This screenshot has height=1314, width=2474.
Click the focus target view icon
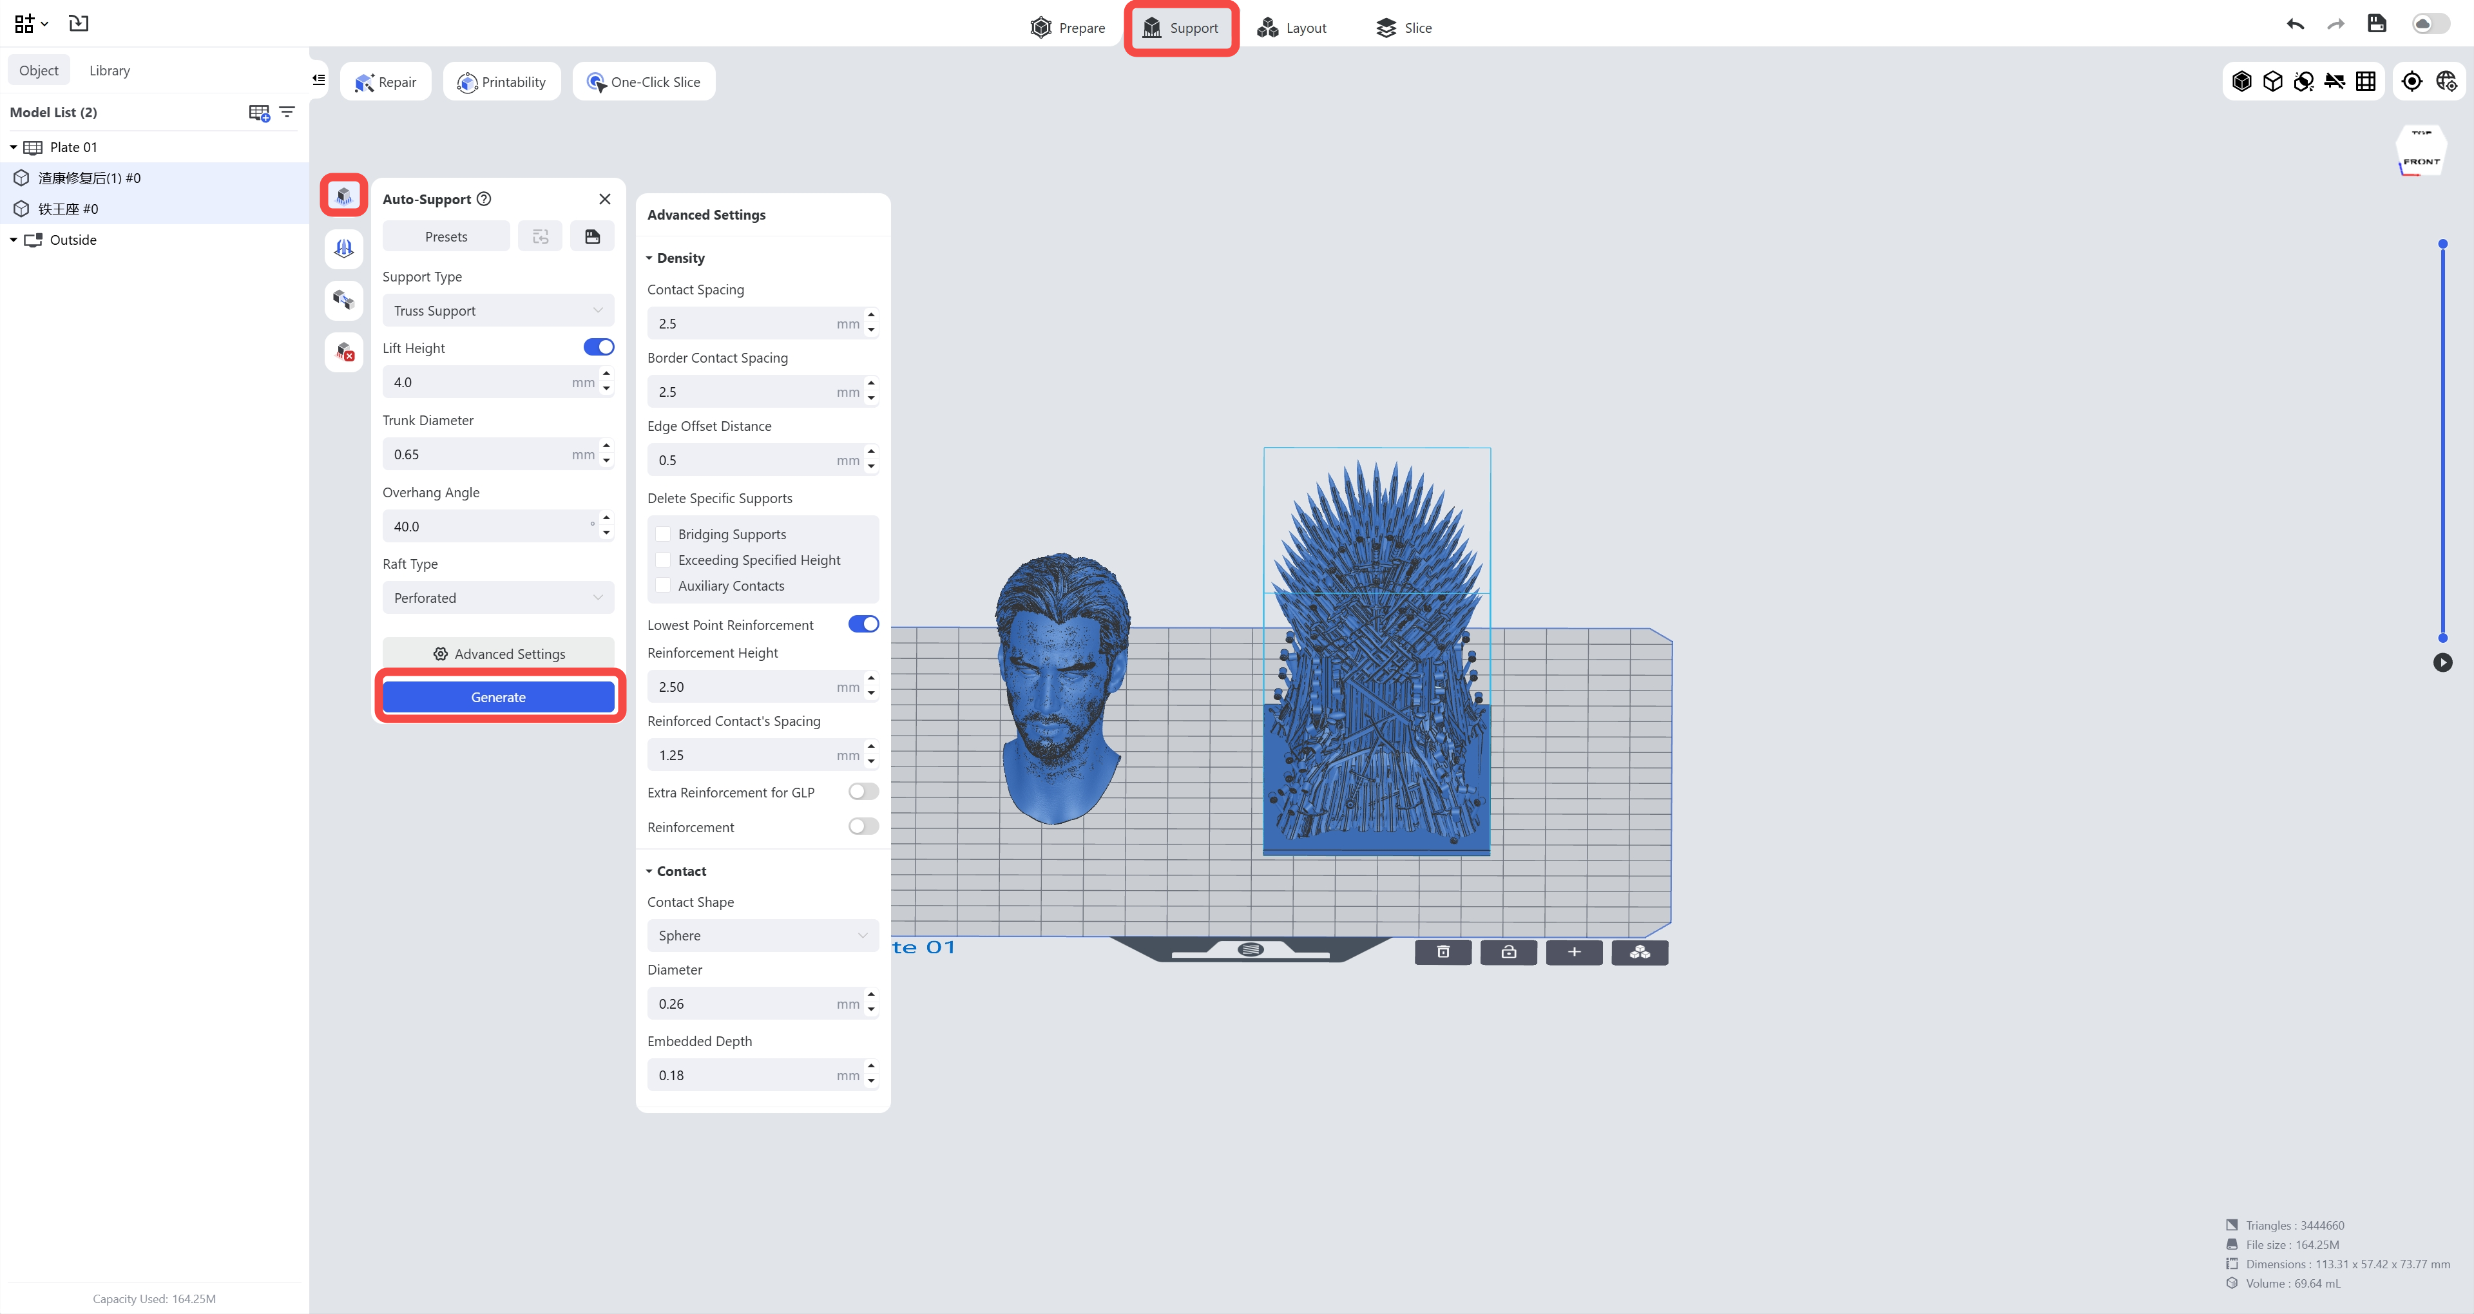[x=2412, y=82]
